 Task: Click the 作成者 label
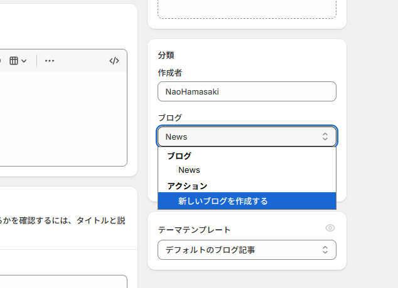pos(170,73)
